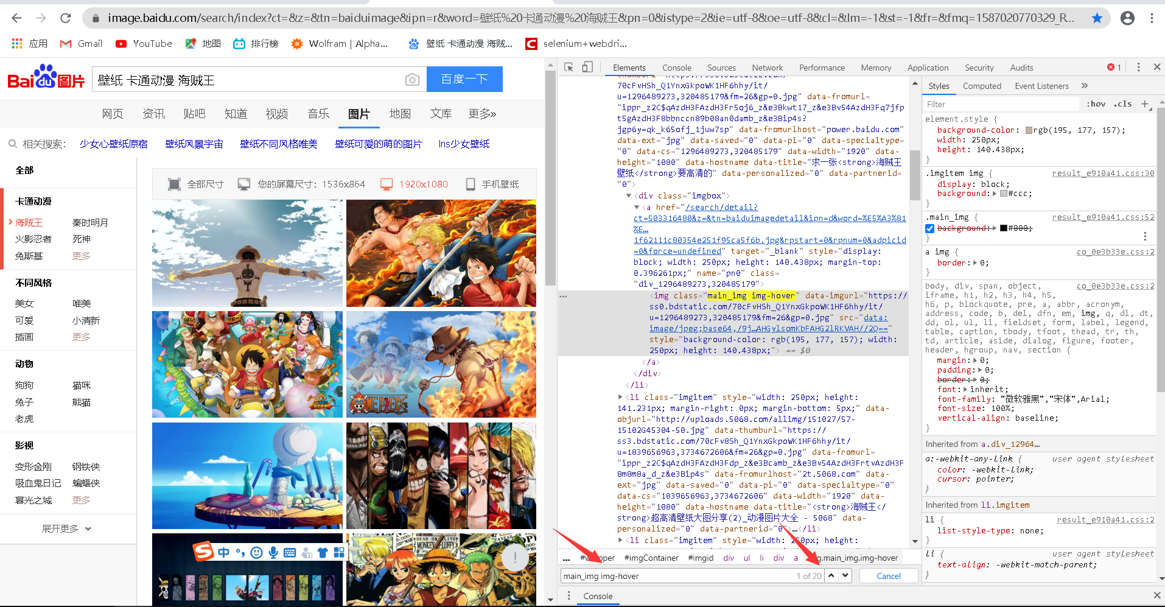Open related search 壁纸风景宇宙
The height and width of the screenshot is (607, 1165).
(194, 144)
